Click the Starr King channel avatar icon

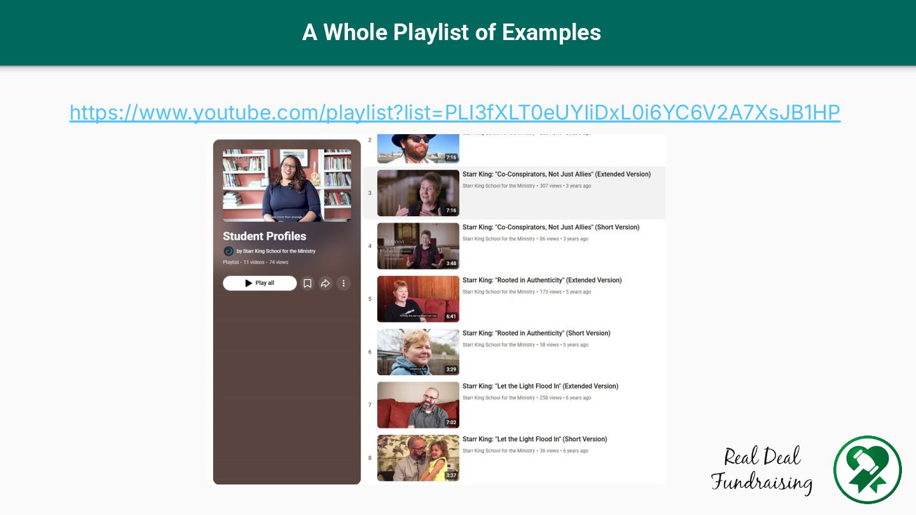[228, 251]
